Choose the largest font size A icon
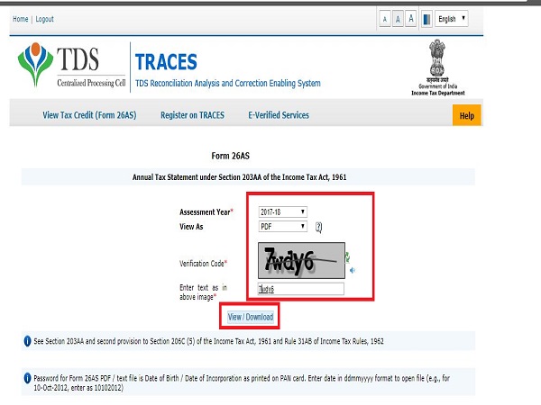 tap(411, 18)
